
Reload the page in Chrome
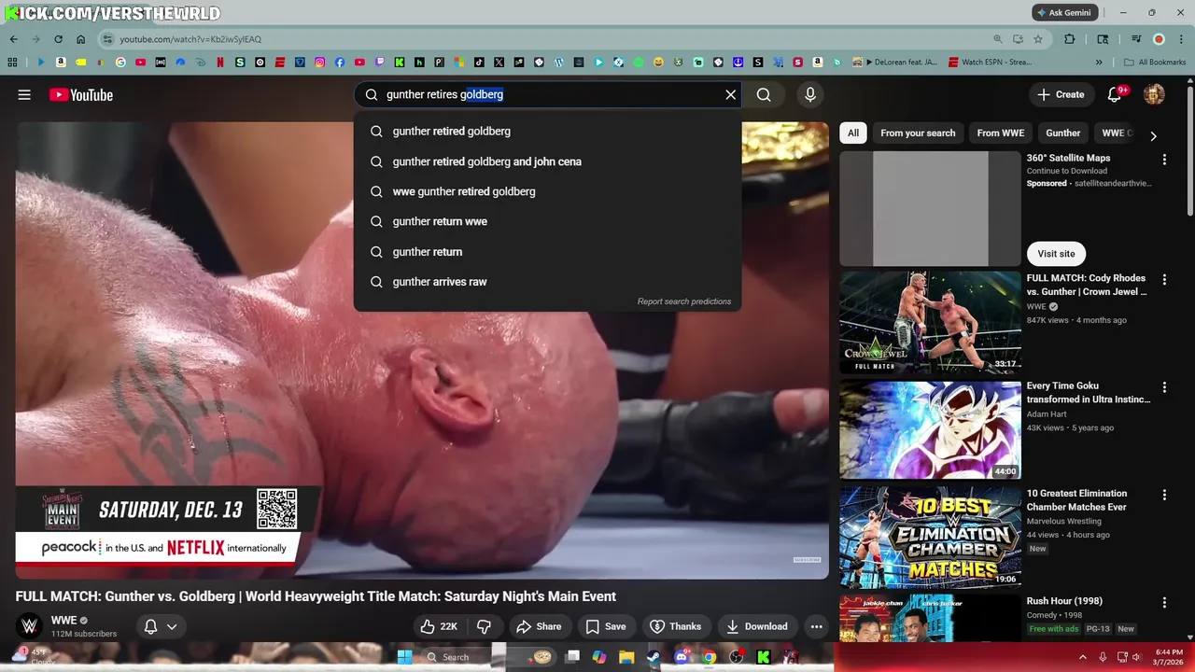(x=58, y=39)
